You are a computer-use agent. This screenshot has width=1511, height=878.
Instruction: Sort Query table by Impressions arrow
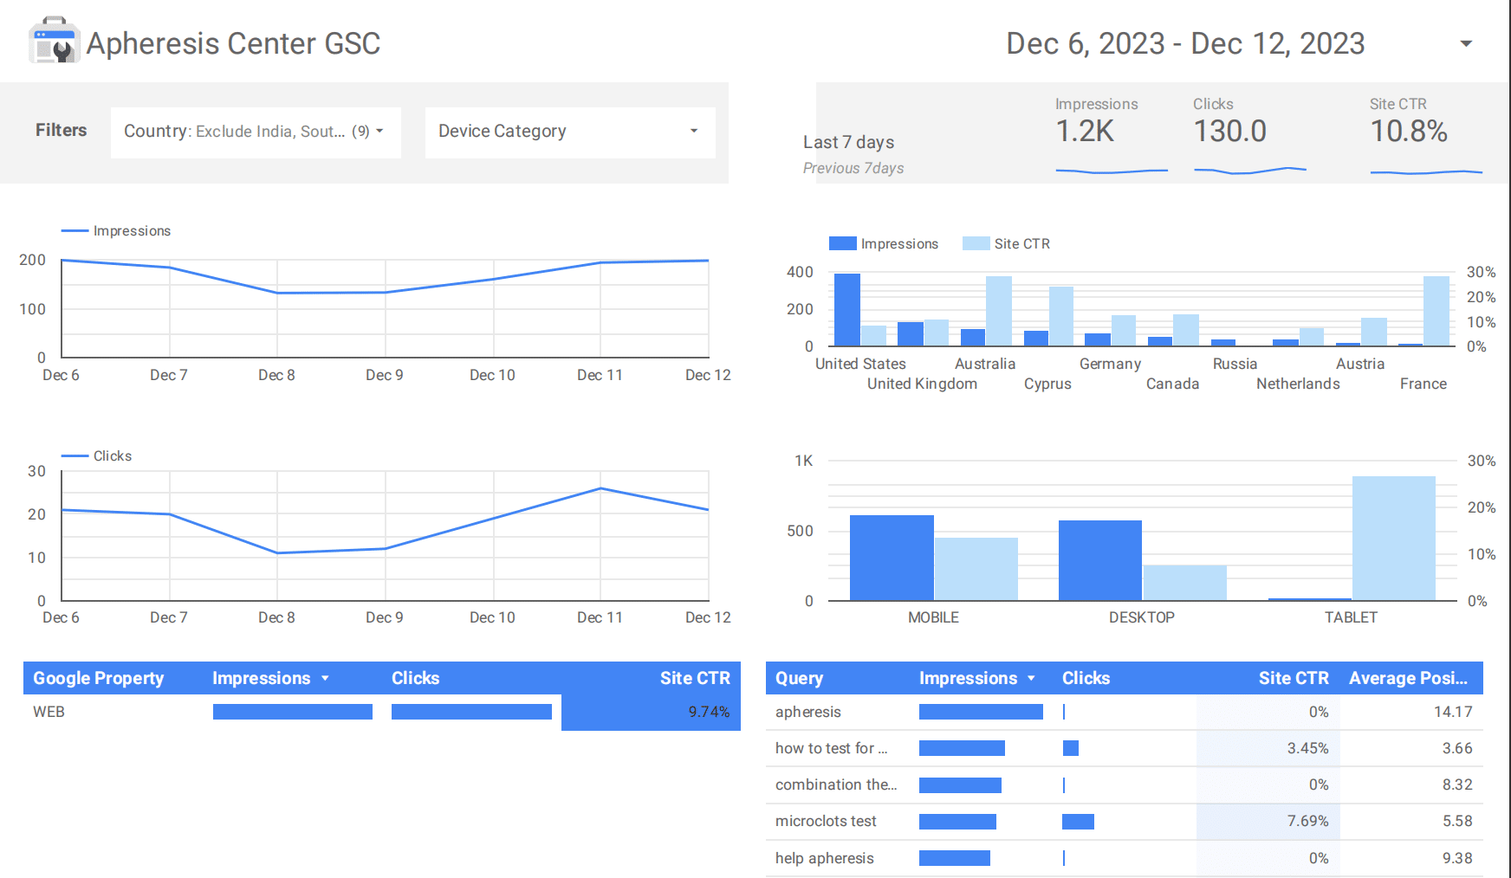[1031, 678]
